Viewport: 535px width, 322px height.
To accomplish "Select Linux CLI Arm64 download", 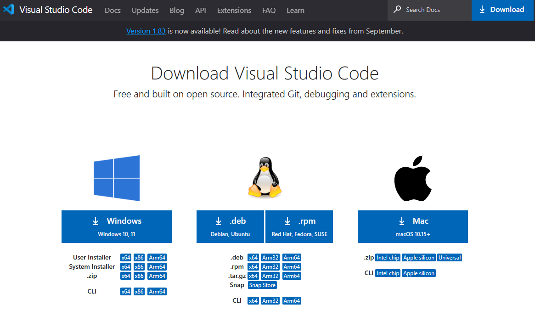I will pos(292,301).
